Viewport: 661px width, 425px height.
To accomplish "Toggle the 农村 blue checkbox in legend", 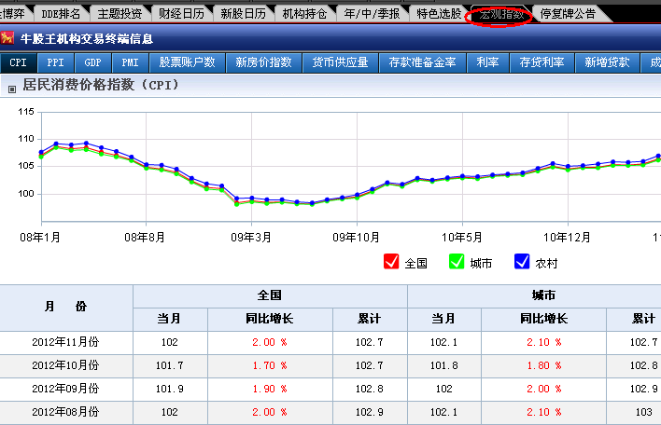I will (x=522, y=261).
